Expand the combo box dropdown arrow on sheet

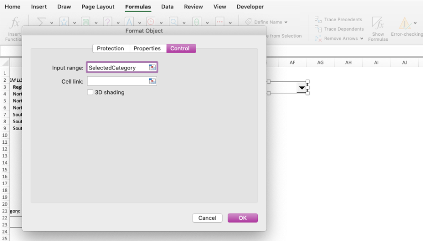302,88
